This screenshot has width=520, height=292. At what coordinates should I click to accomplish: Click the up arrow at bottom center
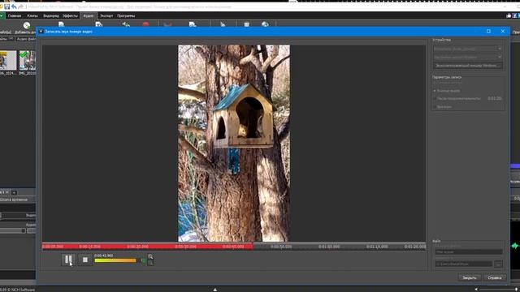pos(215,290)
